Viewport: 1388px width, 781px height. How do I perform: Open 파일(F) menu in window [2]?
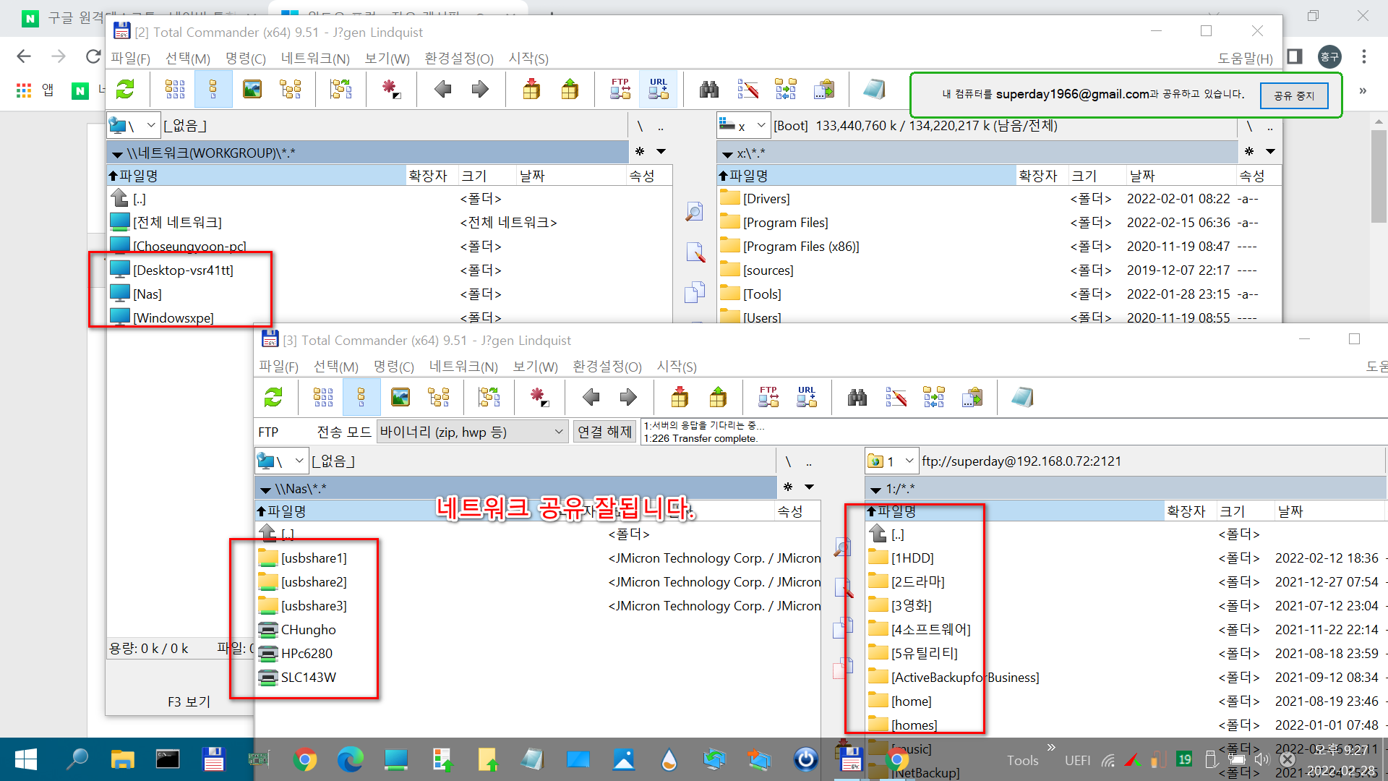pyautogui.click(x=130, y=59)
